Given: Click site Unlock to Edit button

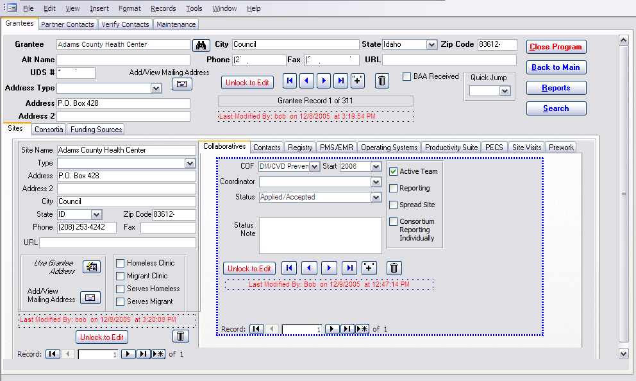Looking at the screenshot, I should coord(102,337).
